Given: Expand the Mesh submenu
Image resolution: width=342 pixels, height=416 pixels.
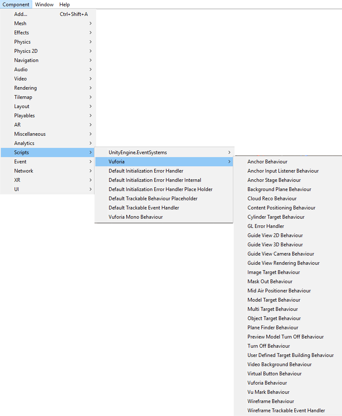Looking at the screenshot, I should coord(48,23).
